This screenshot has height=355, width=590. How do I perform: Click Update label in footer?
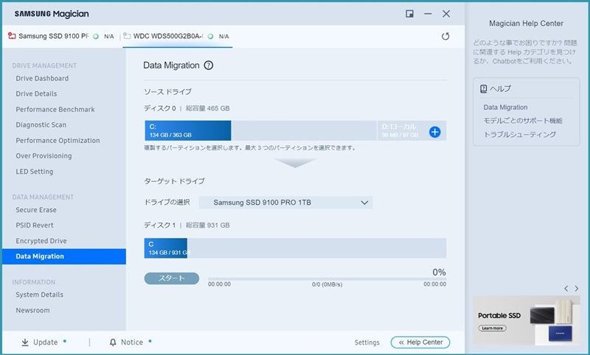coord(46,342)
